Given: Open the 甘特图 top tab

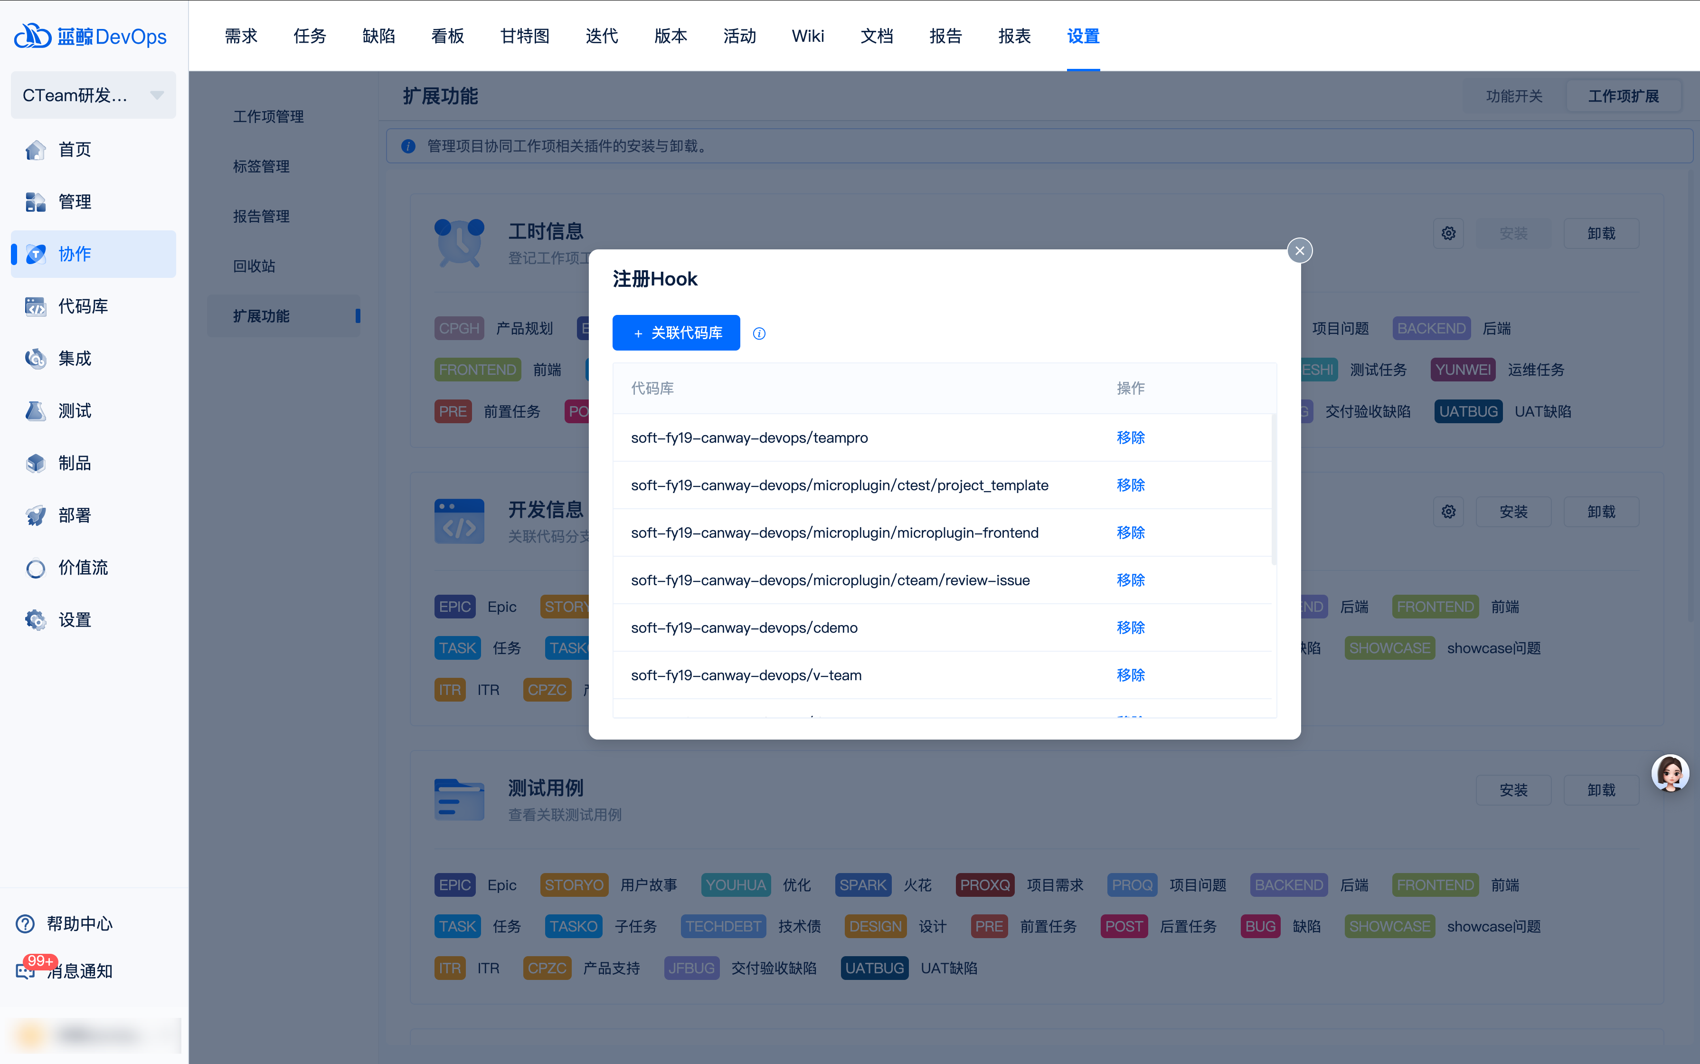Looking at the screenshot, I should [525, 36].
